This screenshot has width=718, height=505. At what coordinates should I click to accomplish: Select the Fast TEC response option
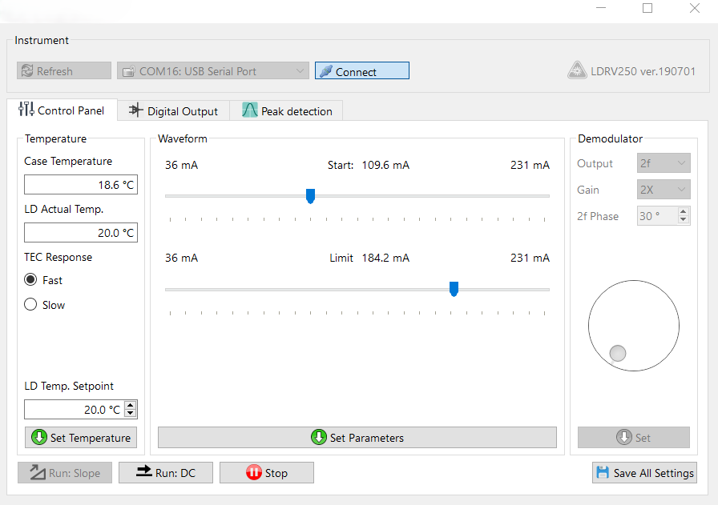(x=31, y=280)
